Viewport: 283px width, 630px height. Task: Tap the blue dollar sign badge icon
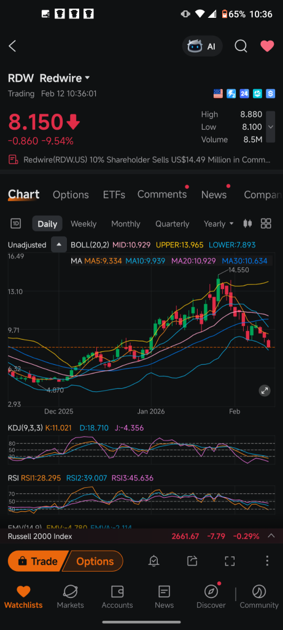[x=271, y=94]
